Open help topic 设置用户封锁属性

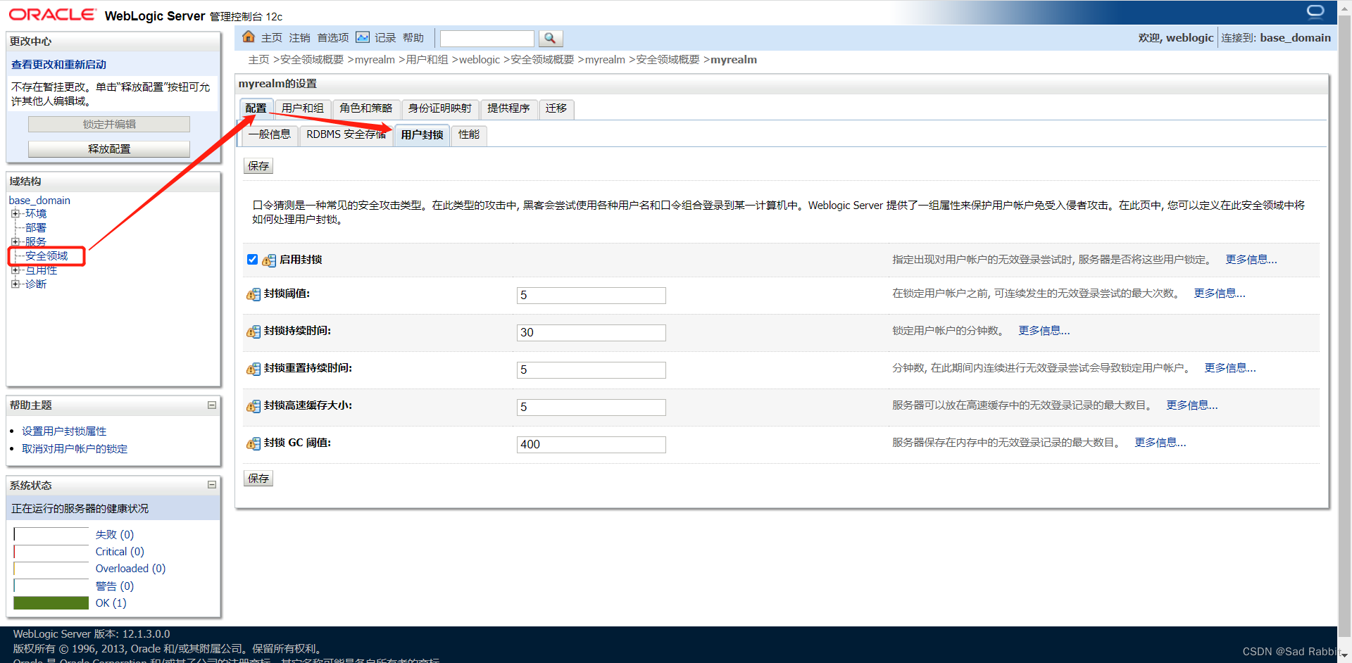click(64, 431)
